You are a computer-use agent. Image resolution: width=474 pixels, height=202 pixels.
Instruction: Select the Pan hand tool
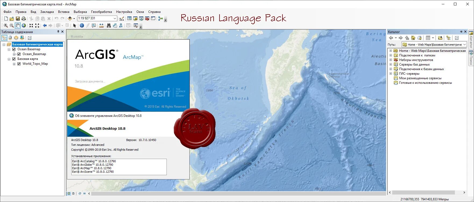point(18,26)
